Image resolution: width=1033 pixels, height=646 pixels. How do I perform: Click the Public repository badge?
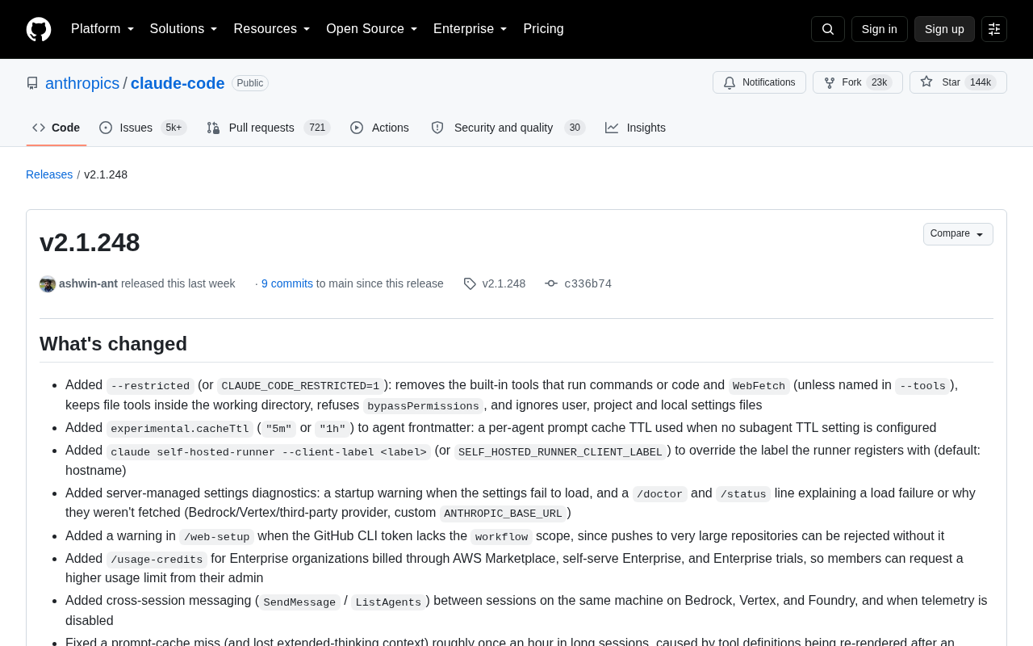pyautogui.click(x=250, y=83)
